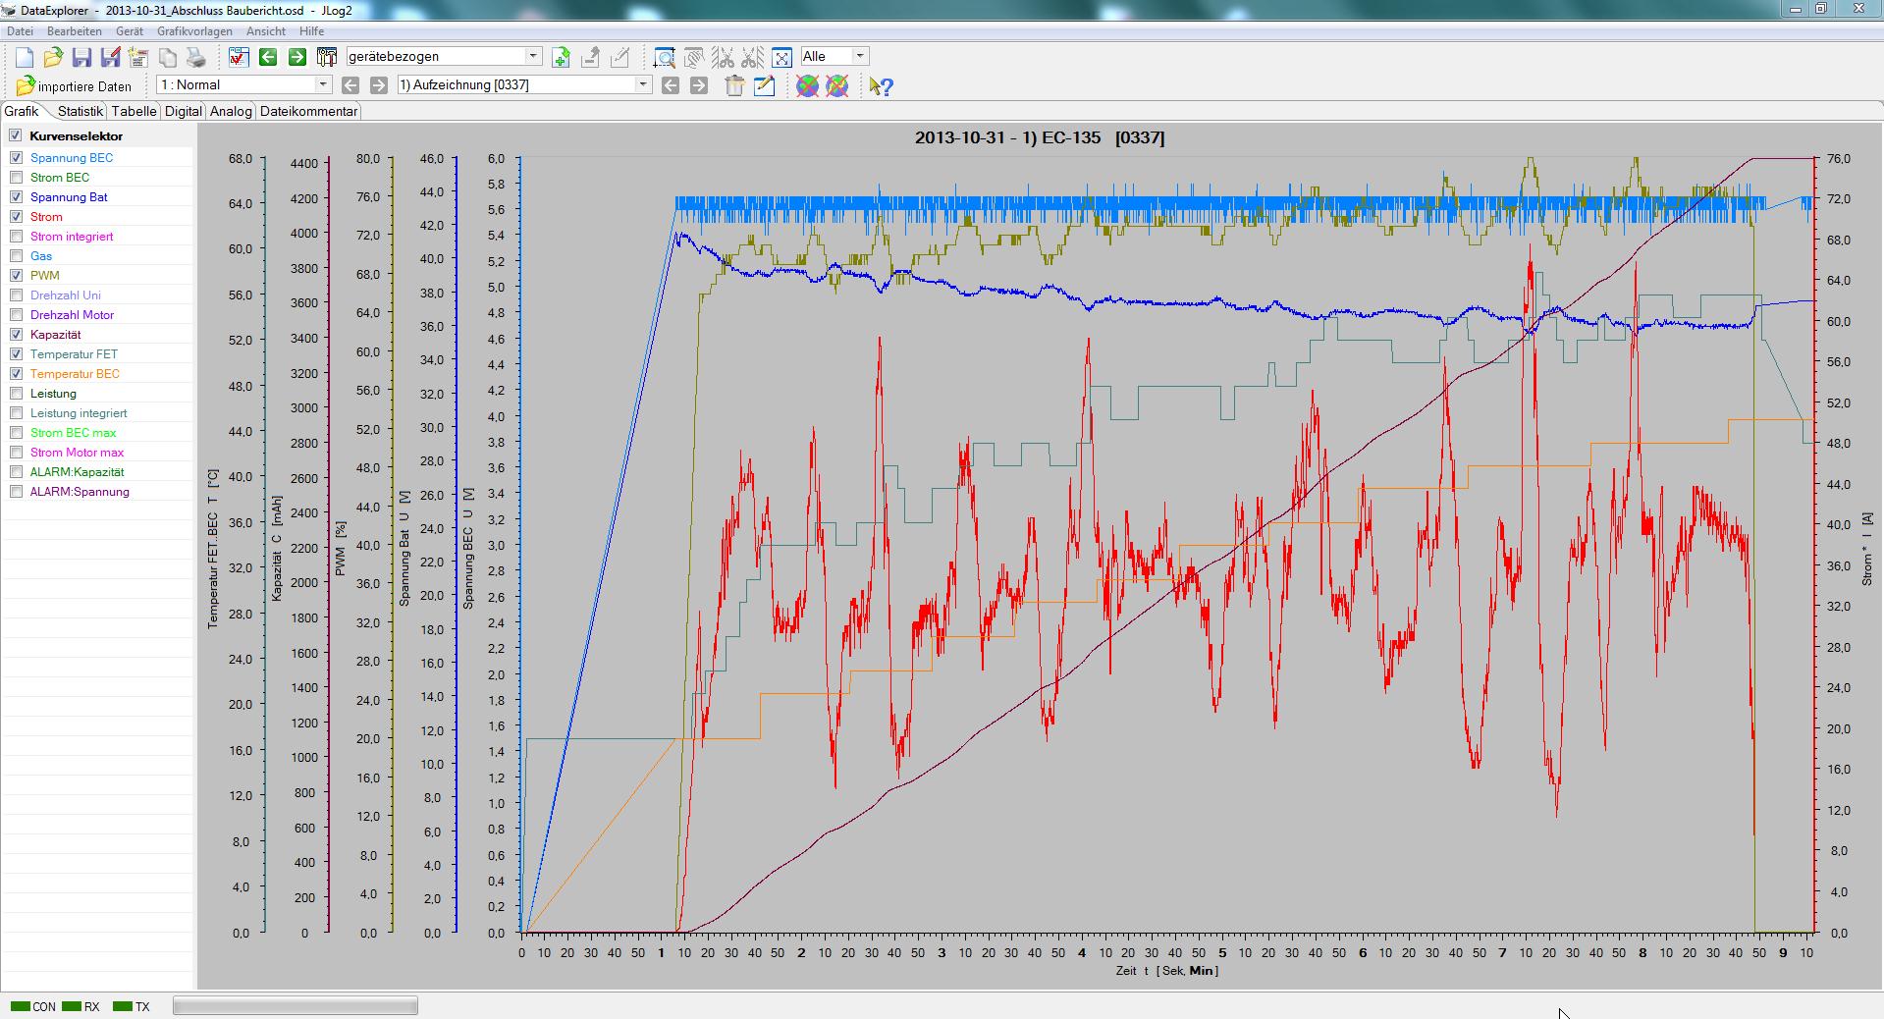This screenshot has height=1019, width=1884.
Task: Open the Gerät menu
Action: pos(130,31)
